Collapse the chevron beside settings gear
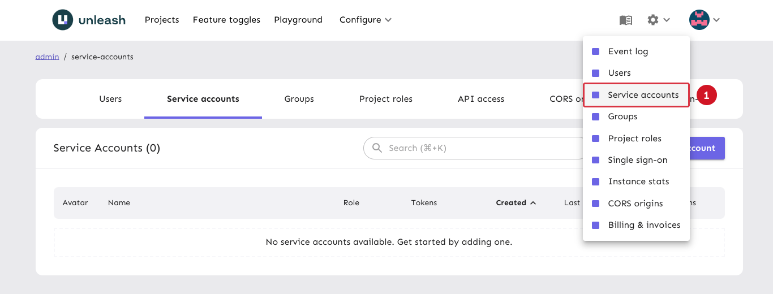 667,20
